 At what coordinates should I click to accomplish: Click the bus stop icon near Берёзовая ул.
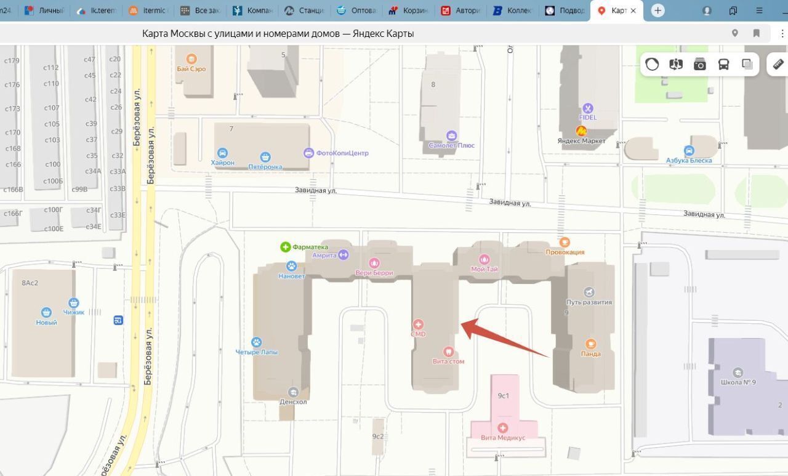point(118,320)
